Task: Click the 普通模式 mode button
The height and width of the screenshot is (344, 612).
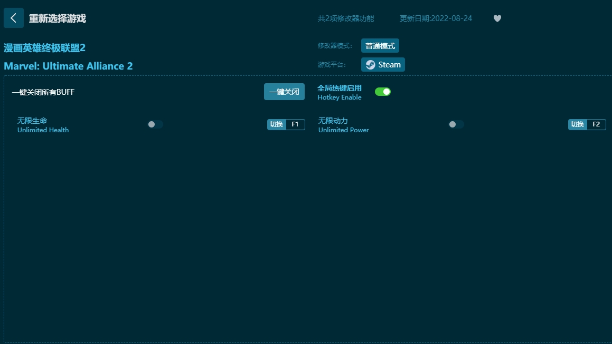Action: 380,46
